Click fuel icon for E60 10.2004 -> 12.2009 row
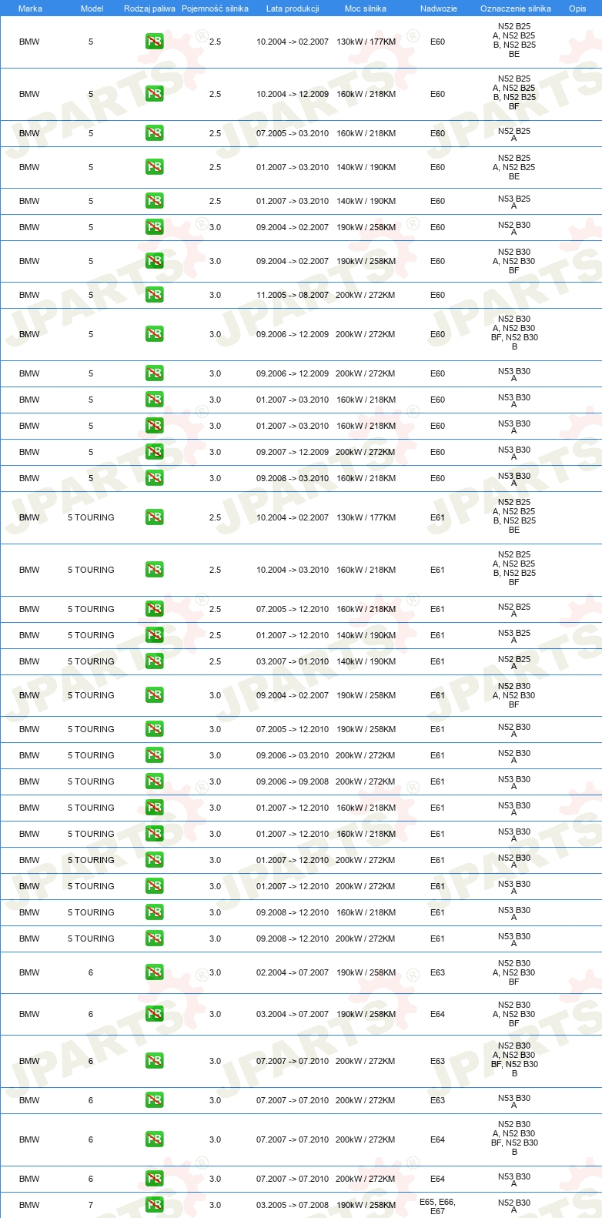The image size is (602, 1218). click(x=154, y=94)
